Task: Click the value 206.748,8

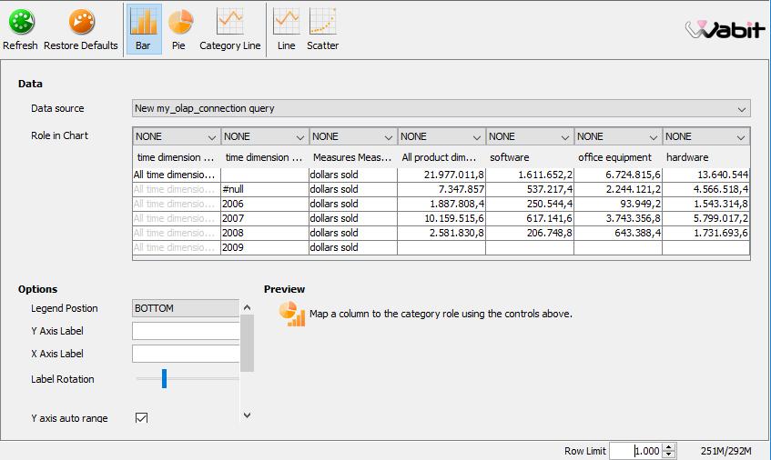Action: [x=550, y=233]
